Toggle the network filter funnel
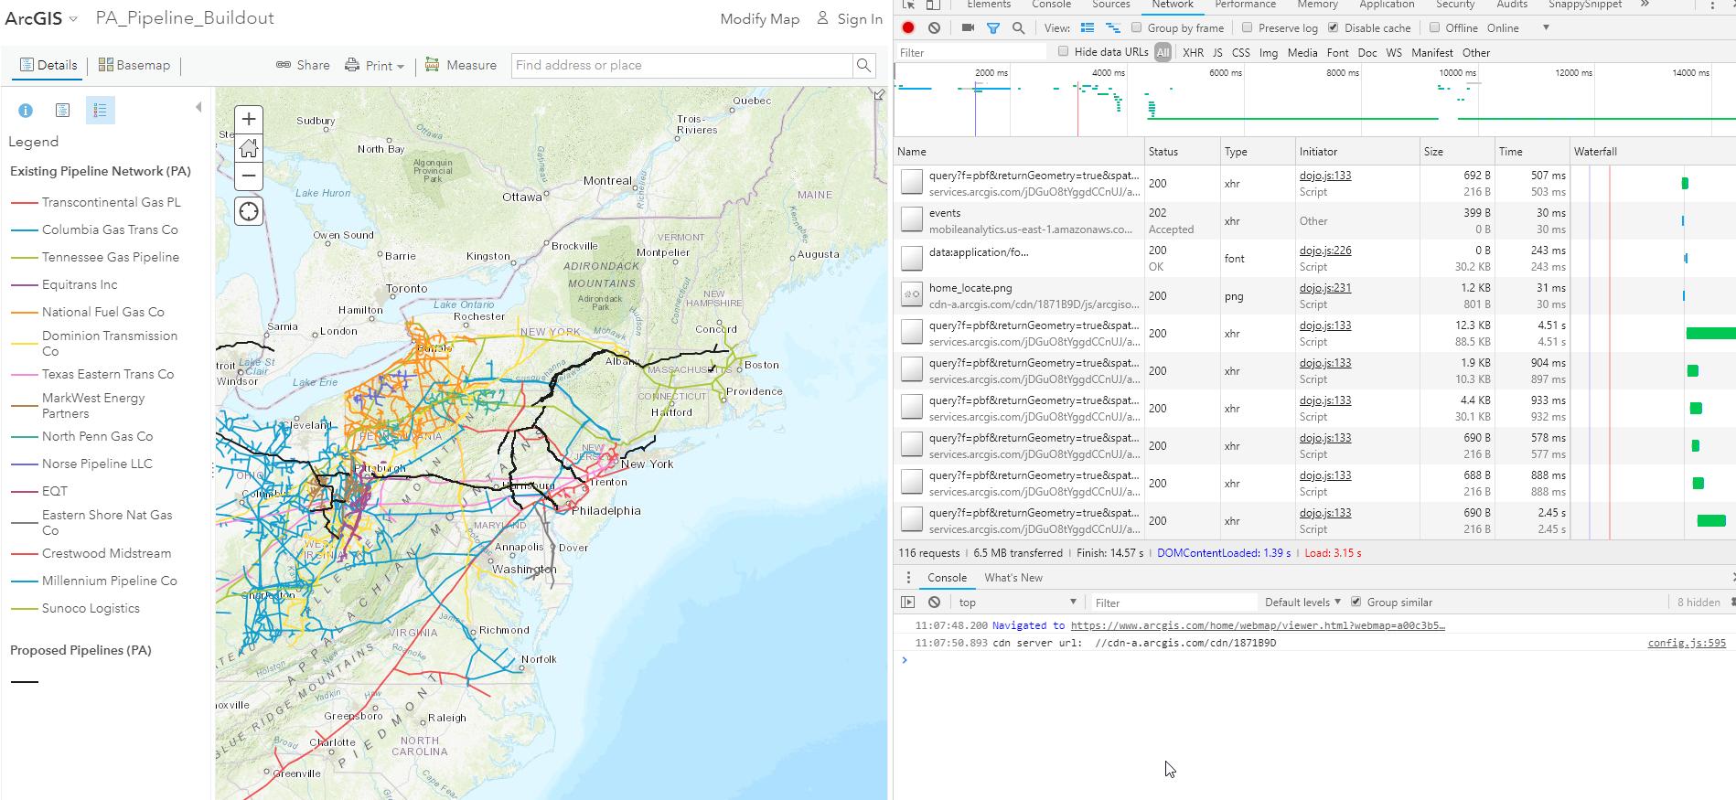 click(x=993, y=28)
